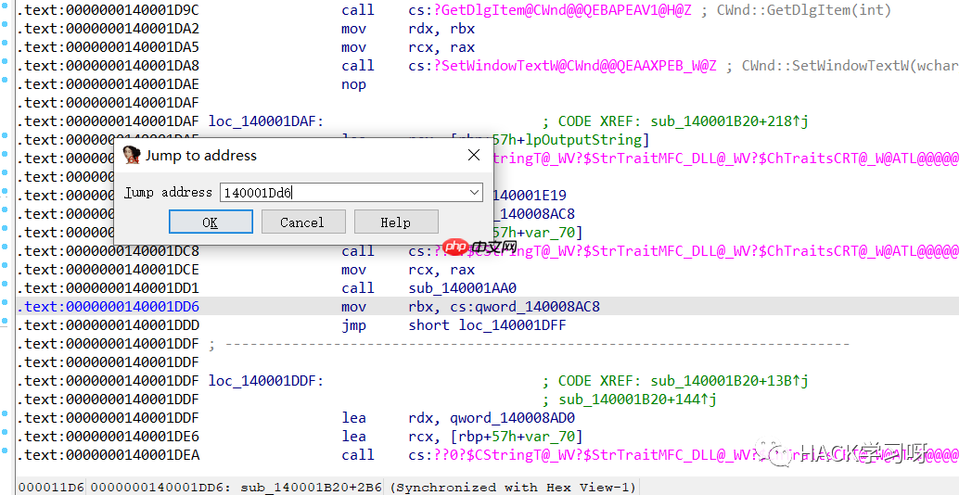Click SetWindowTextW@CWnd call operand
Viewport: 959px width, 495px height.
tap(563, 66)
